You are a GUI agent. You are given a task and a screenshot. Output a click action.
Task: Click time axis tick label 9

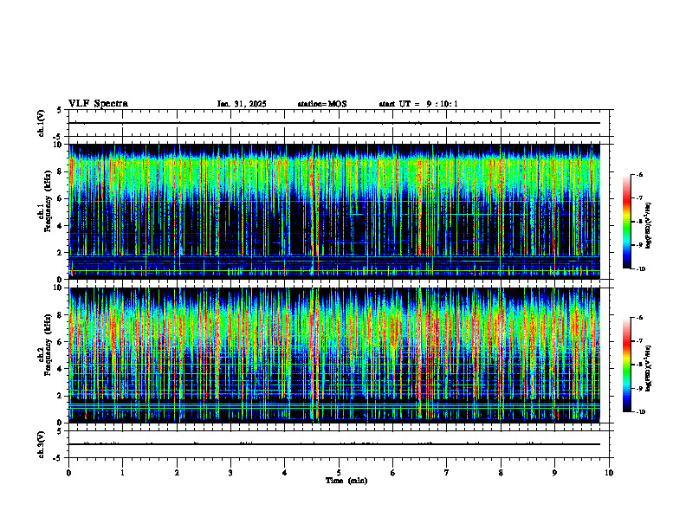pyautogui.click(x=554, y=473)
